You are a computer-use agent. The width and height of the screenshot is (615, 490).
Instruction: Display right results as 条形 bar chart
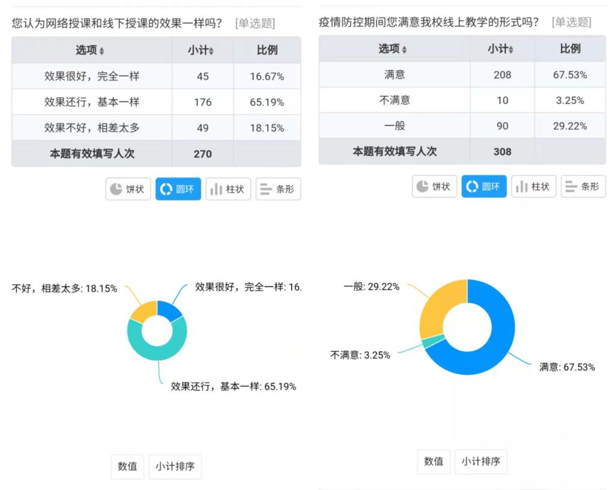[x=583, y=187]
